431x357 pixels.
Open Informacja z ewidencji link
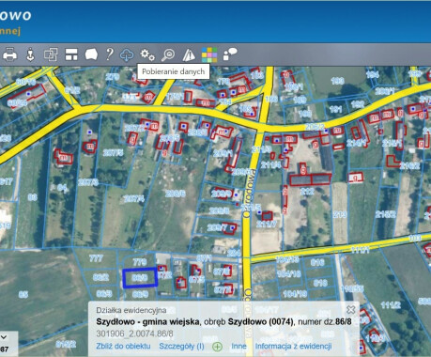(x=293, y=346)
